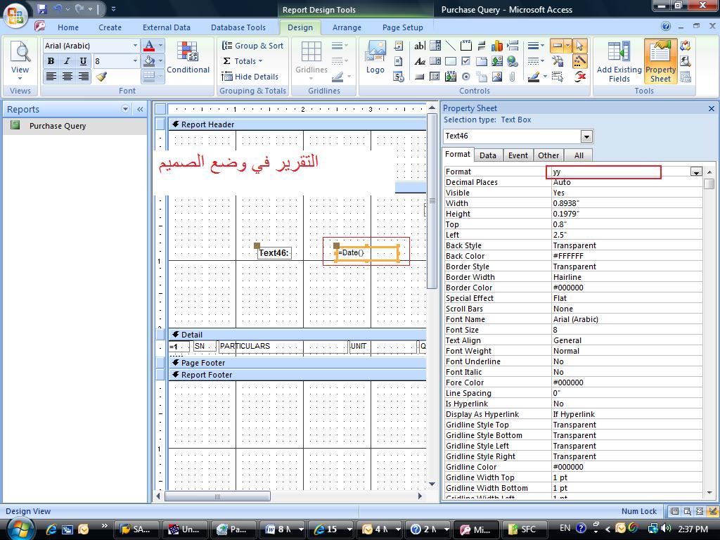Select the Label control tool
This screenshot has width=720, height=540.
click(x=420, y=62)
